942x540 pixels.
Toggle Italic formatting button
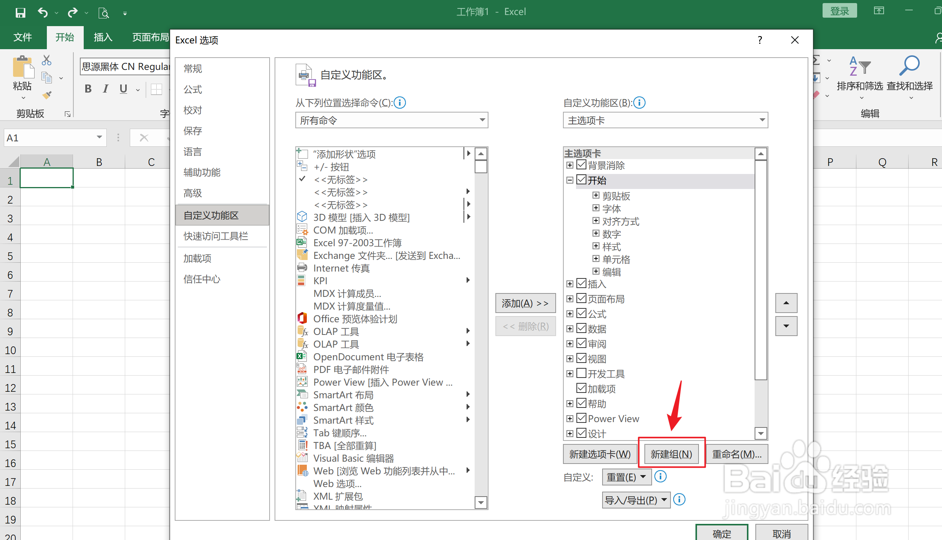(x=106, y=89)
